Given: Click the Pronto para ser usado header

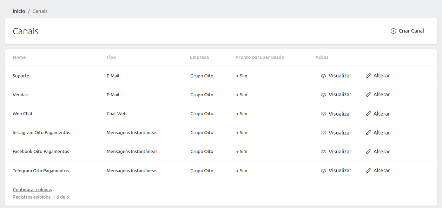Looking at the screenshot, I should tap(260, 57).
